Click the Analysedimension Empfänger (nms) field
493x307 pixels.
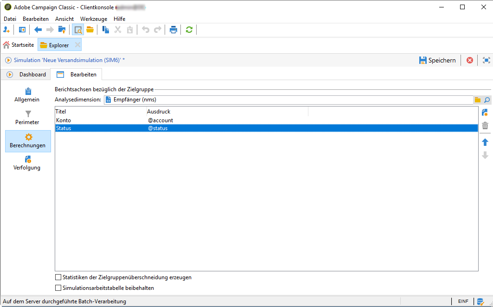pyautogui.click(x=288, y=100)
